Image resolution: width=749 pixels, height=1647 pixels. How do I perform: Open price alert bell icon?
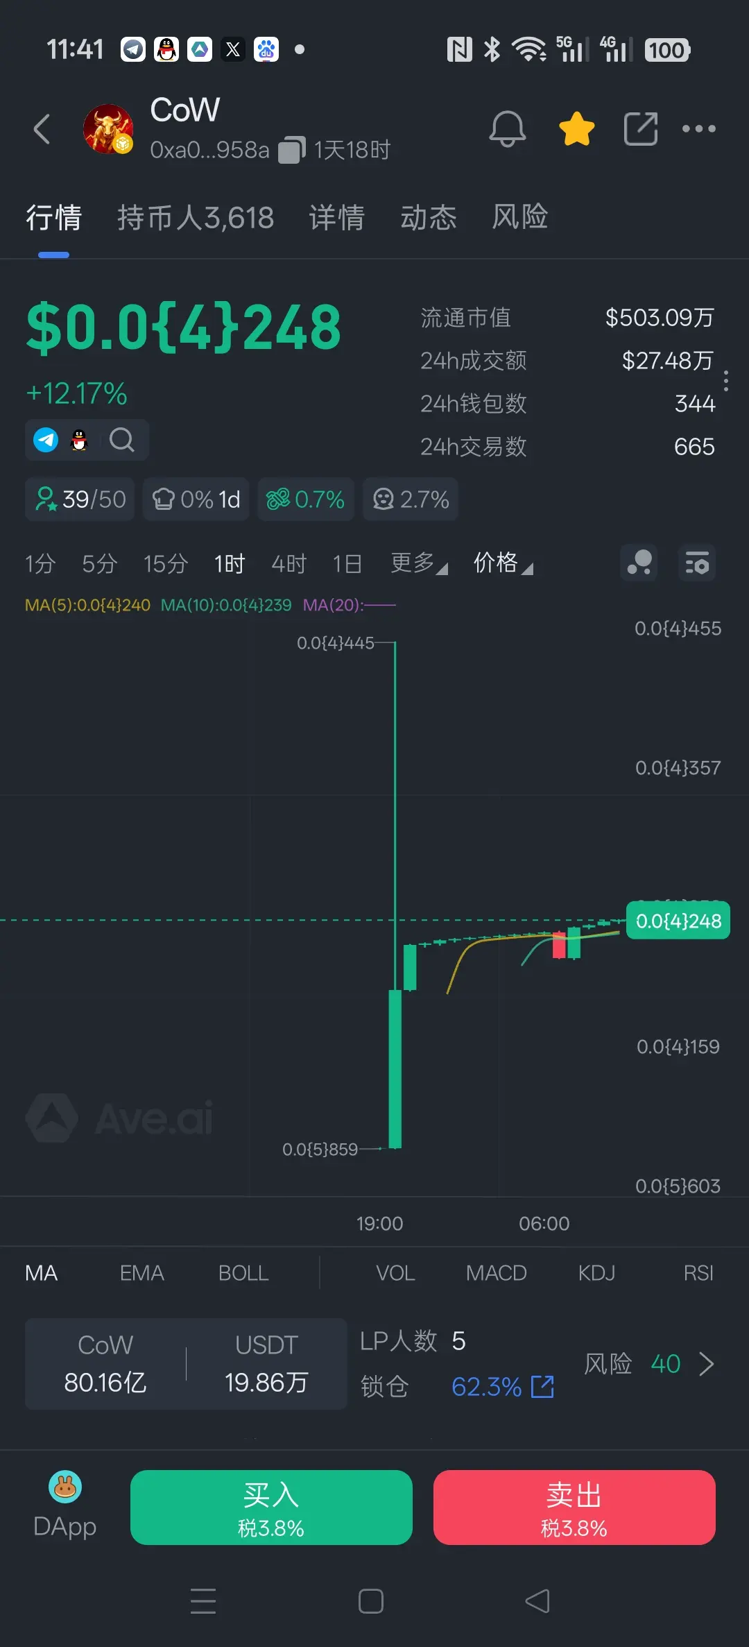point(508,129)
